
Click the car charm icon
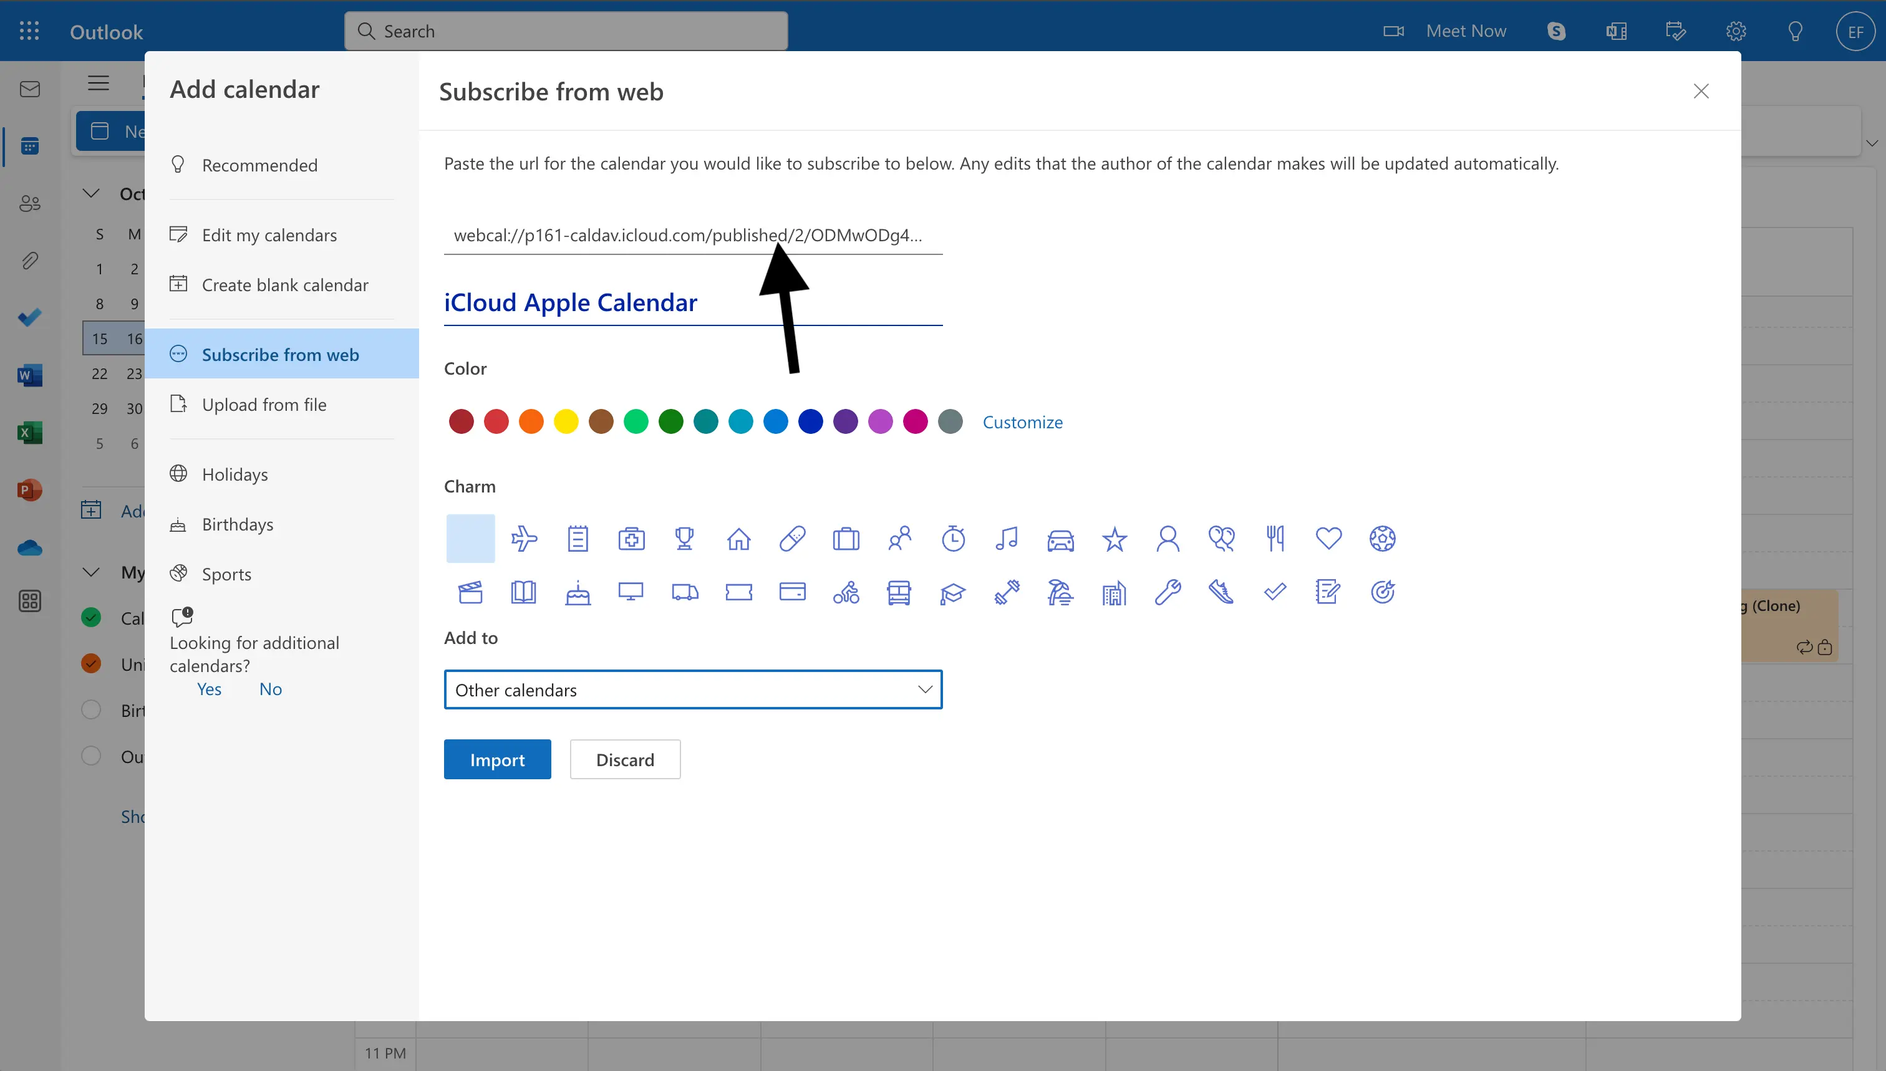(1060, 537)
